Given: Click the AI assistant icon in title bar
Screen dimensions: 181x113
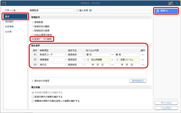Looking at the screenshot, I should pos(171,3).
